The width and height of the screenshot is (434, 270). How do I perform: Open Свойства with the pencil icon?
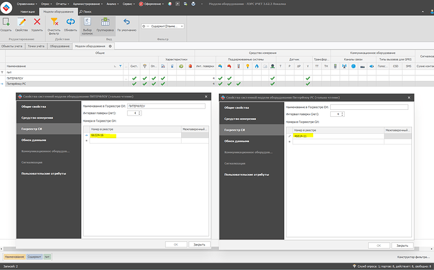point(21,22)
